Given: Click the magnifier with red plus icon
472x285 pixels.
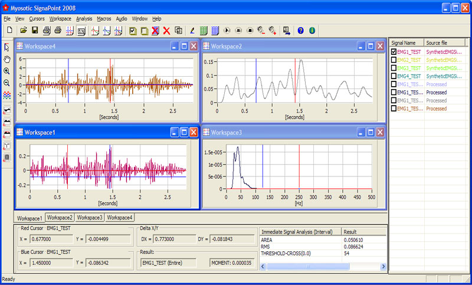Looking at the screenshot, I should click(x=273, y=31).
